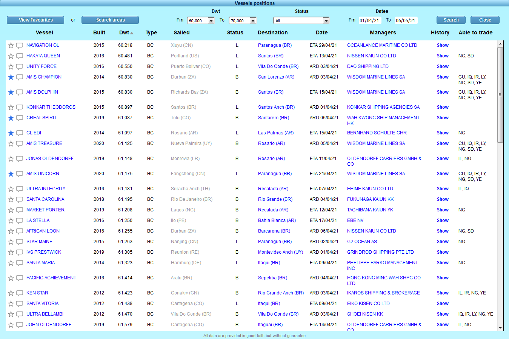Open comment bubble for PACIFIC ACHIEVEMENT

pyautogui.click(x=20, y=278)
